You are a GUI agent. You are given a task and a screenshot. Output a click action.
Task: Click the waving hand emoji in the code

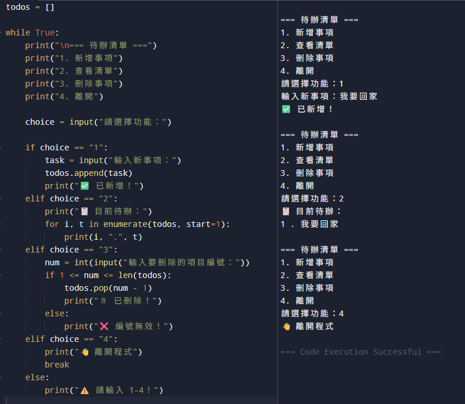85,352
